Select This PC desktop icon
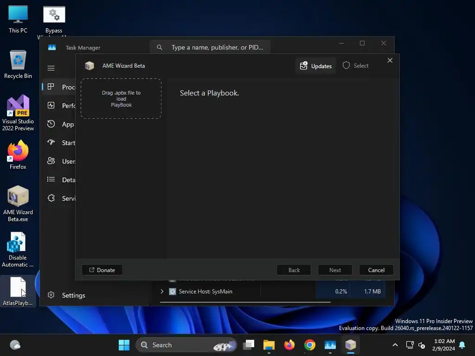The image size is (475, 356). 18,19
